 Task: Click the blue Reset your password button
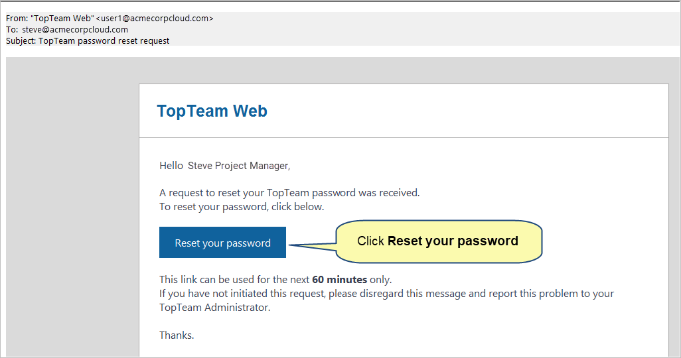pos(222,242)
